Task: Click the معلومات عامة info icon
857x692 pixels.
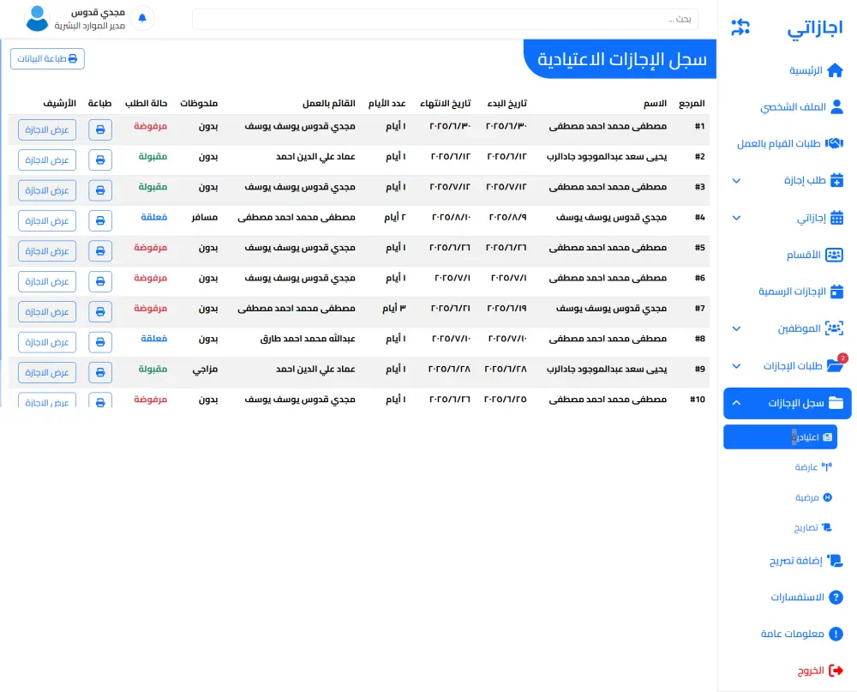Action: tap(837, 634)
